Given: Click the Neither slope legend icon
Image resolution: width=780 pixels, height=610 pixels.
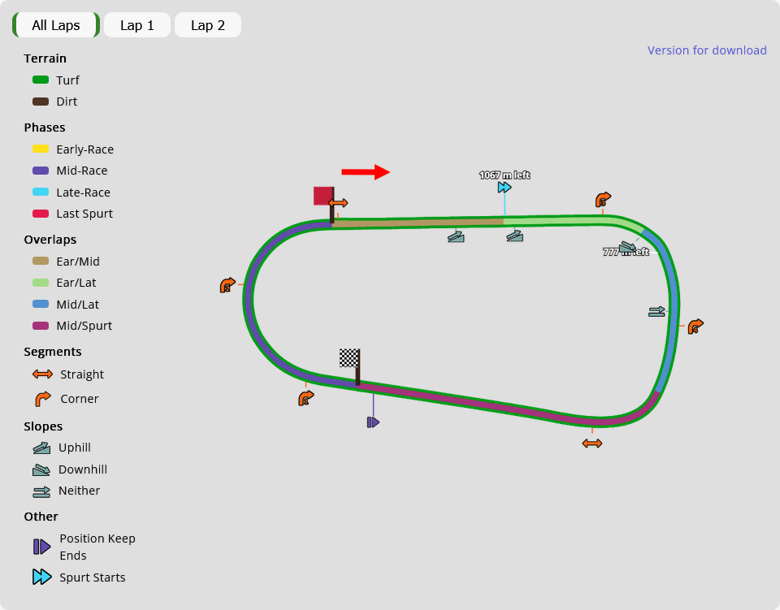Looking at the screenshot, I should [x=41, y=491].
